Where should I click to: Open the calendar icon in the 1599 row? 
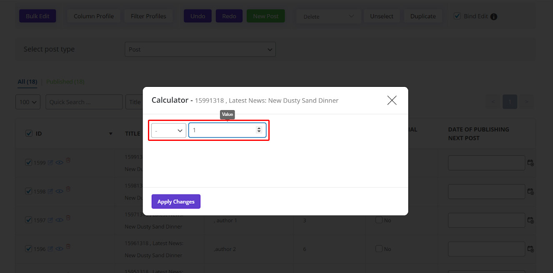click(531, 163)
